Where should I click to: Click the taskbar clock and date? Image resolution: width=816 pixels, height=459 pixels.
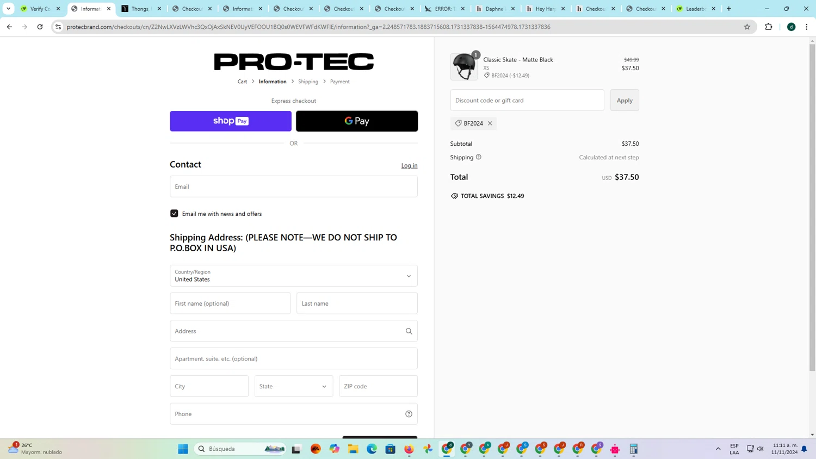pyautogui.click(x=784, y=449)
